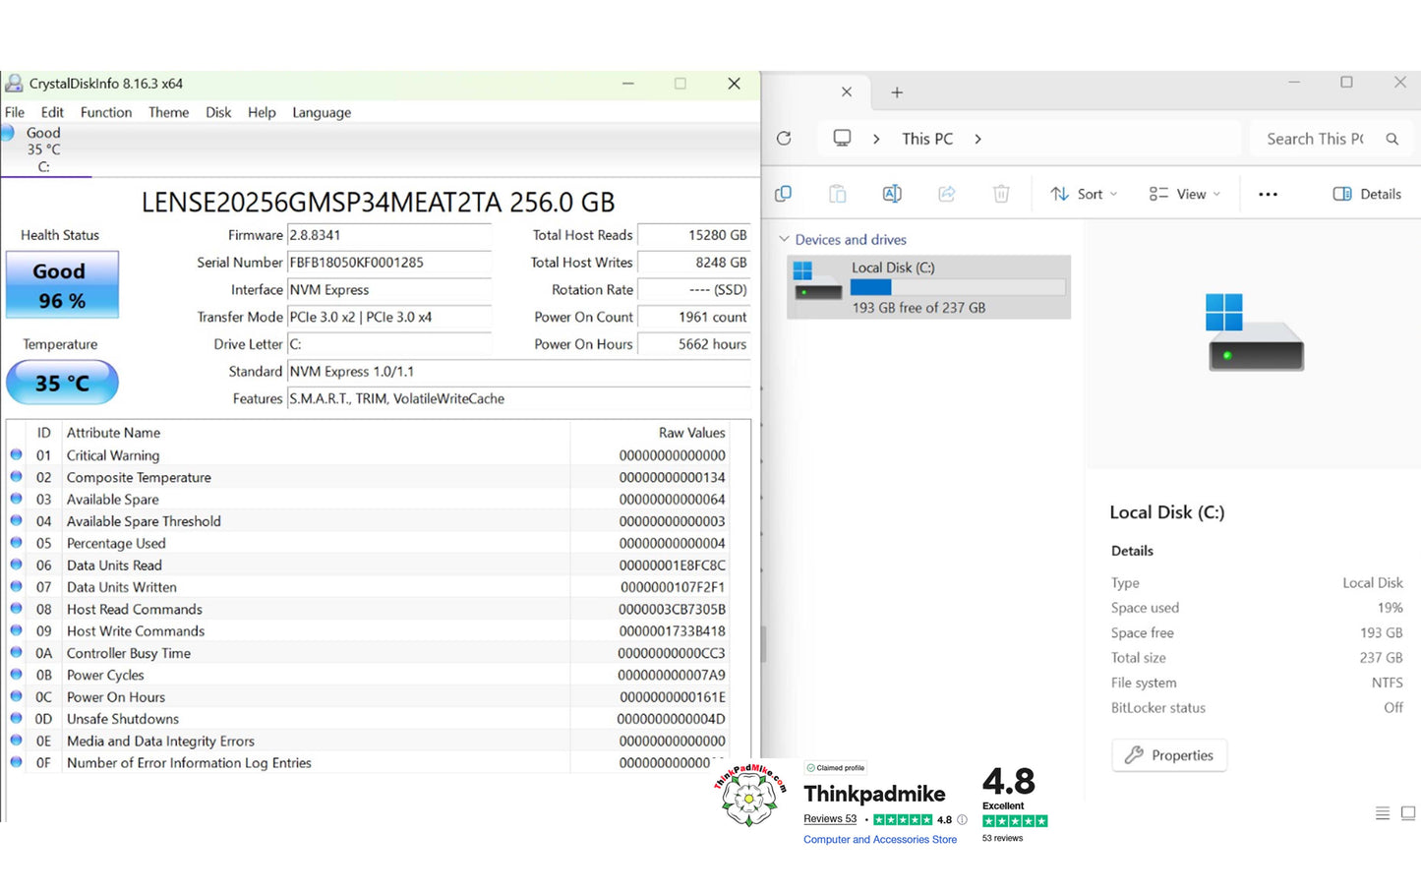Click the Explorer navigation pane scrollbar
This screenshot has width=1421, height=893.
[x=764, y=644]
